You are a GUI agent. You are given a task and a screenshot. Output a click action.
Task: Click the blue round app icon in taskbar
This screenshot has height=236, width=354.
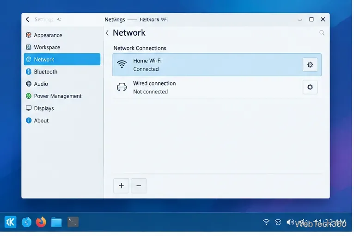26,222
